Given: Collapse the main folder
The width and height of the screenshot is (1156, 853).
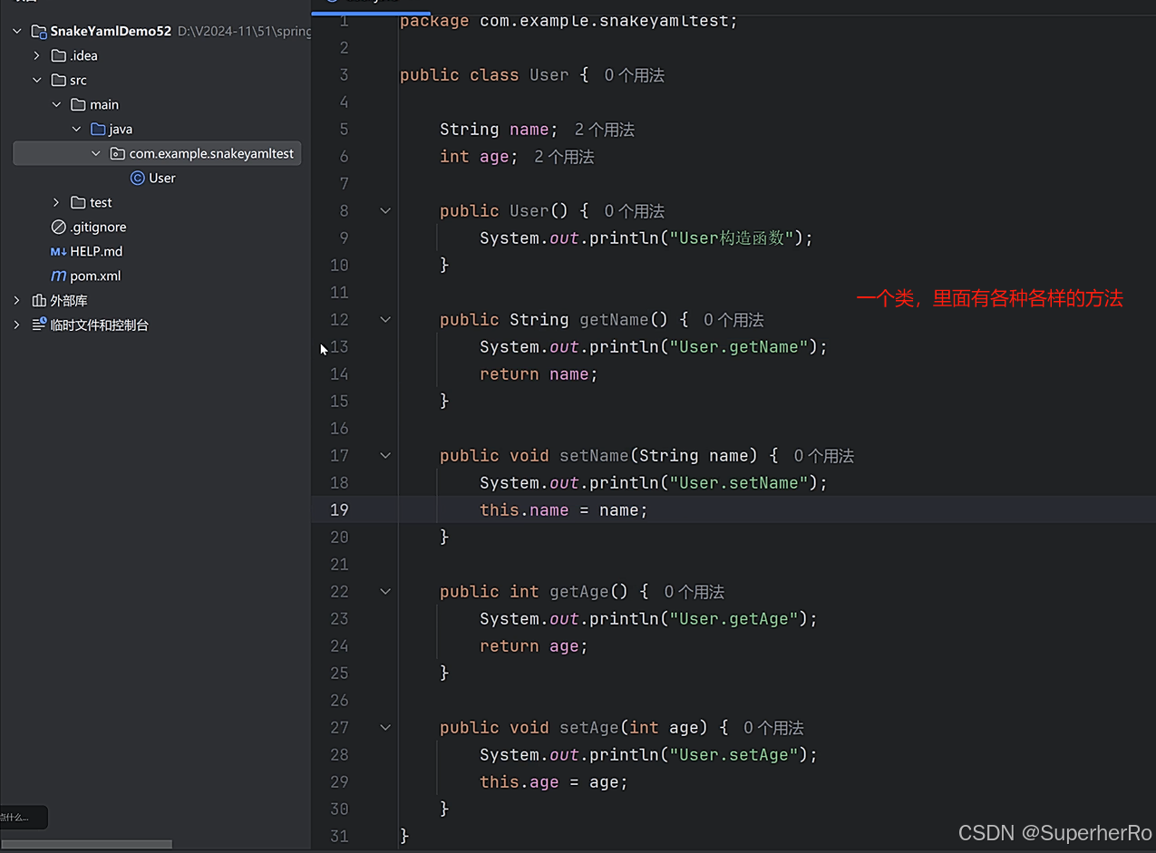Looking at the screenshot, I should [x=57, y=104].
